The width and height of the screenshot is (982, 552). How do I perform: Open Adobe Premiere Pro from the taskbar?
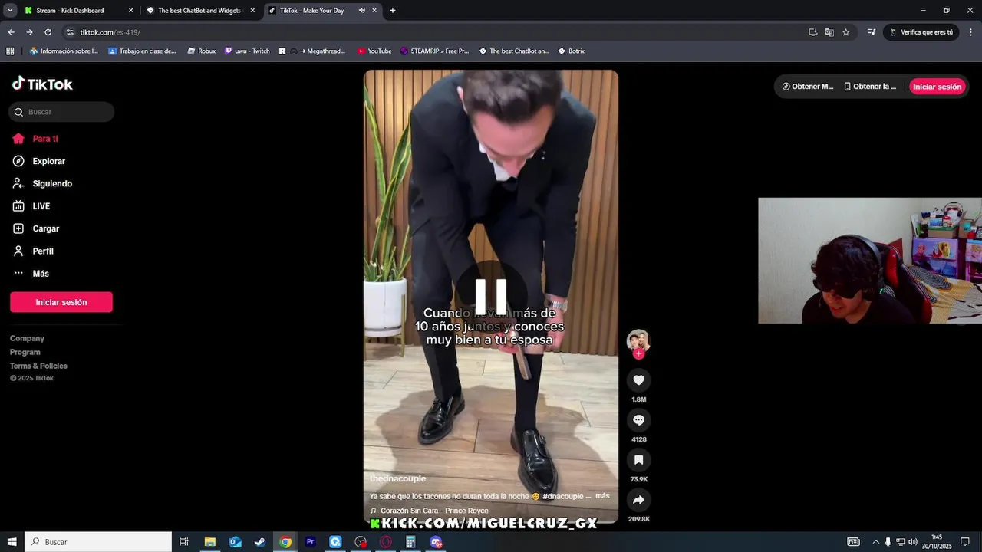pos(311,542)
